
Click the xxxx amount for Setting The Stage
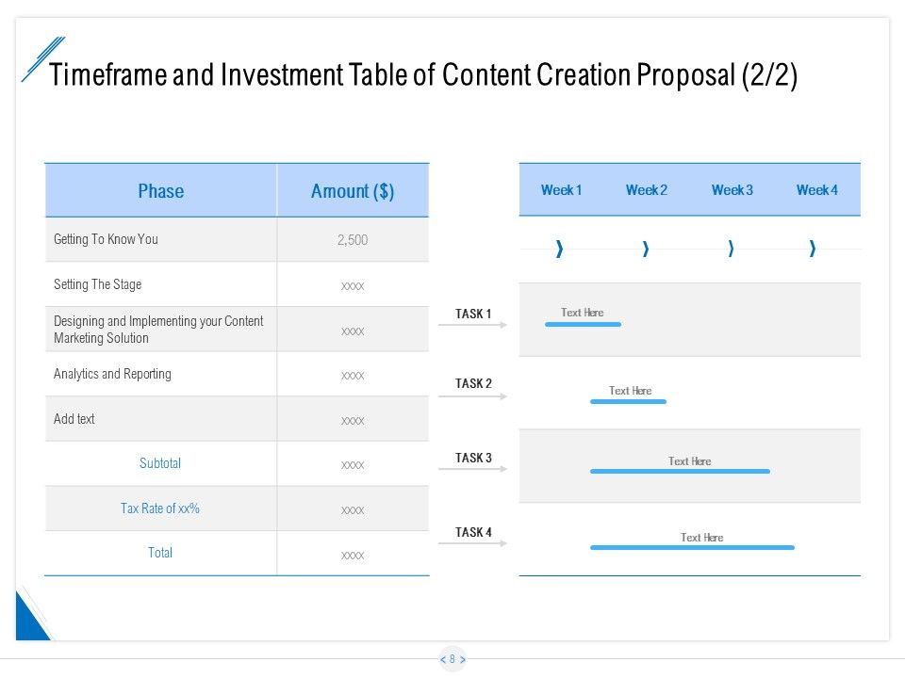click(353, 286)
